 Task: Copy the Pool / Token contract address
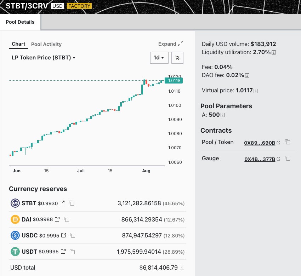[x=288, y=142]
